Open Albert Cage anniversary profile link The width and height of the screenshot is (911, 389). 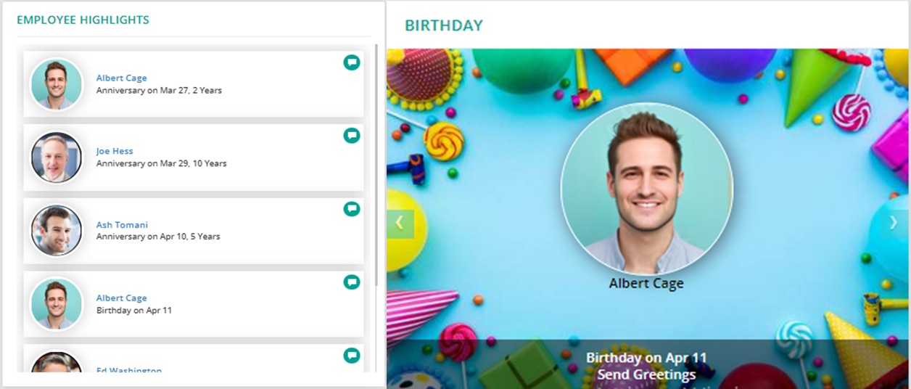point(122,78)
